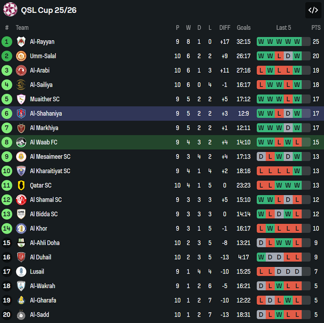Click the embed code icon button
The height and width of the screenshot is (323, 324).
click(x=313, y=10)
